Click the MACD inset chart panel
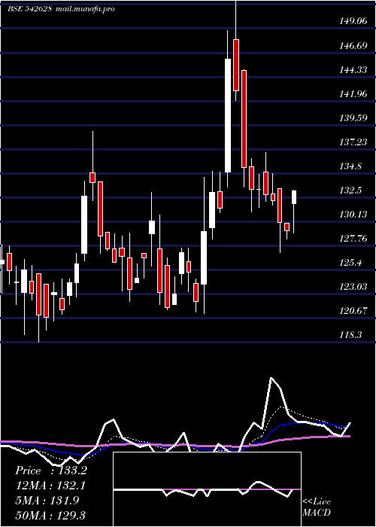 (207, 489)
